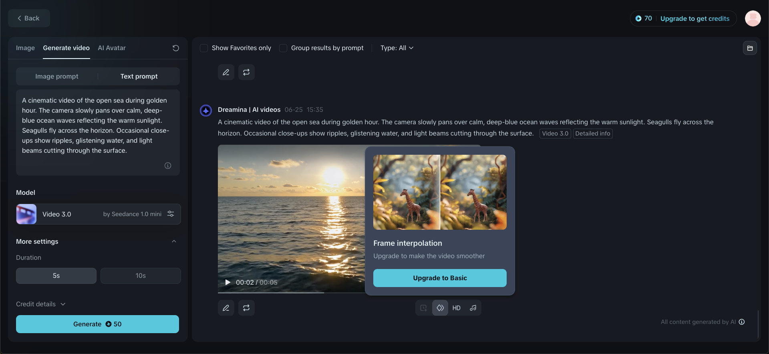Select the 5s duration option
Screen dimensions: 769x354
click(x=56, y=276)
